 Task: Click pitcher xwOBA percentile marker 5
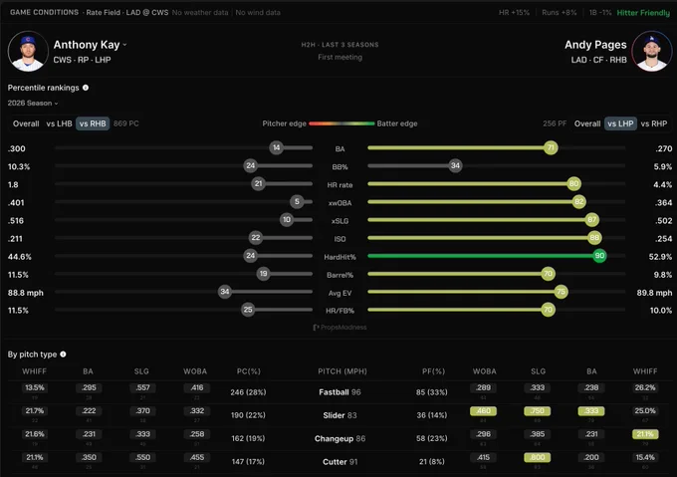tap(297, 201)
